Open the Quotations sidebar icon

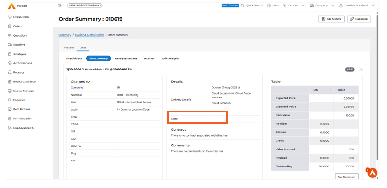[x=10, y=36]
